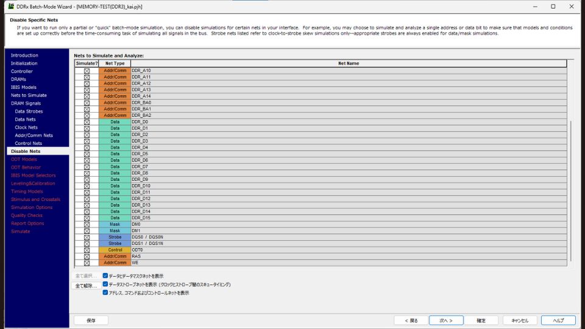Click the 次へ (Next) button
Image resolution: width=585 pixels, height=329 pixels.
pos(445,320)
